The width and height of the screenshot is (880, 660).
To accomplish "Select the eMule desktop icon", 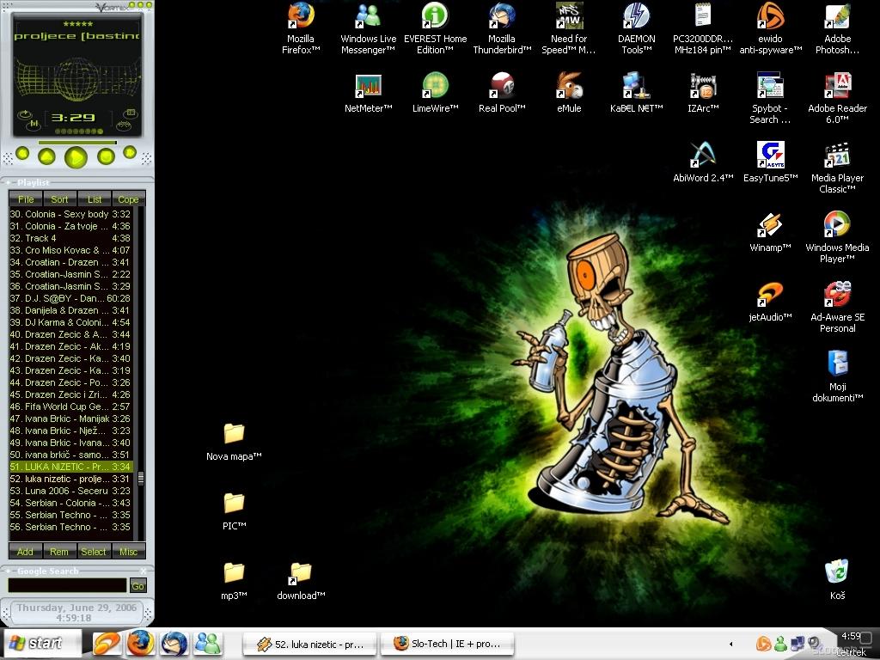I will [x=569, y=93].
